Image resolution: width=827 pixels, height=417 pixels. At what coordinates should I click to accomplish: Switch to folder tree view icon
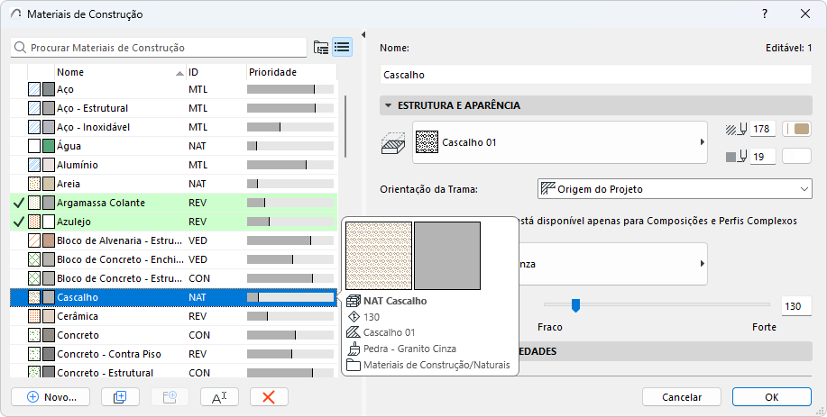click(x=321, y=48)
